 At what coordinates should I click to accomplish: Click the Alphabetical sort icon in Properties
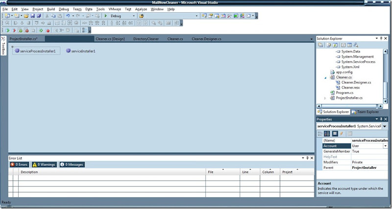pos(327,133)
